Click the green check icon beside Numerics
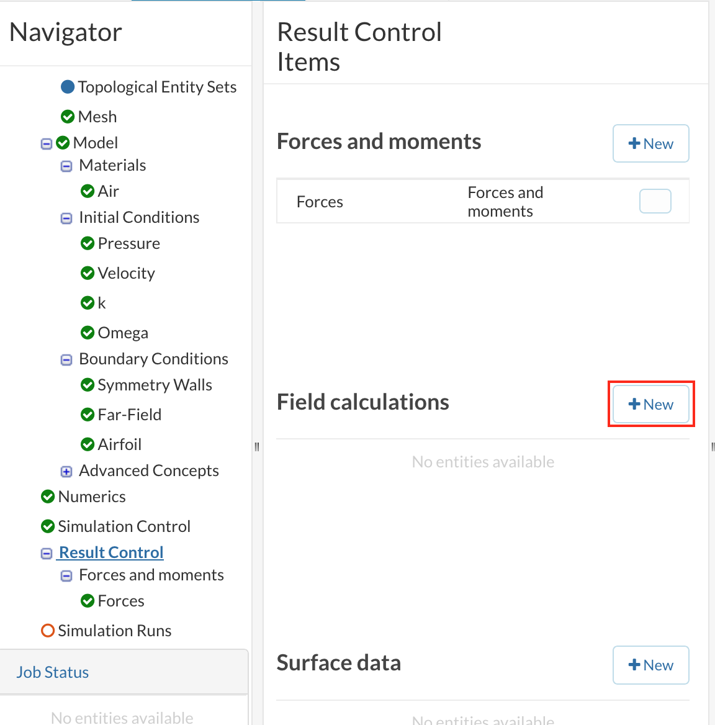This screenshot has height=725, width=715. click(48, 497)
